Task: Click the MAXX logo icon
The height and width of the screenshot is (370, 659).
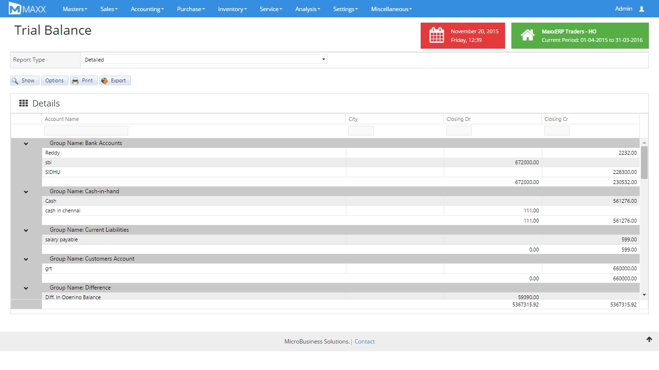Action: click(15, 9)
